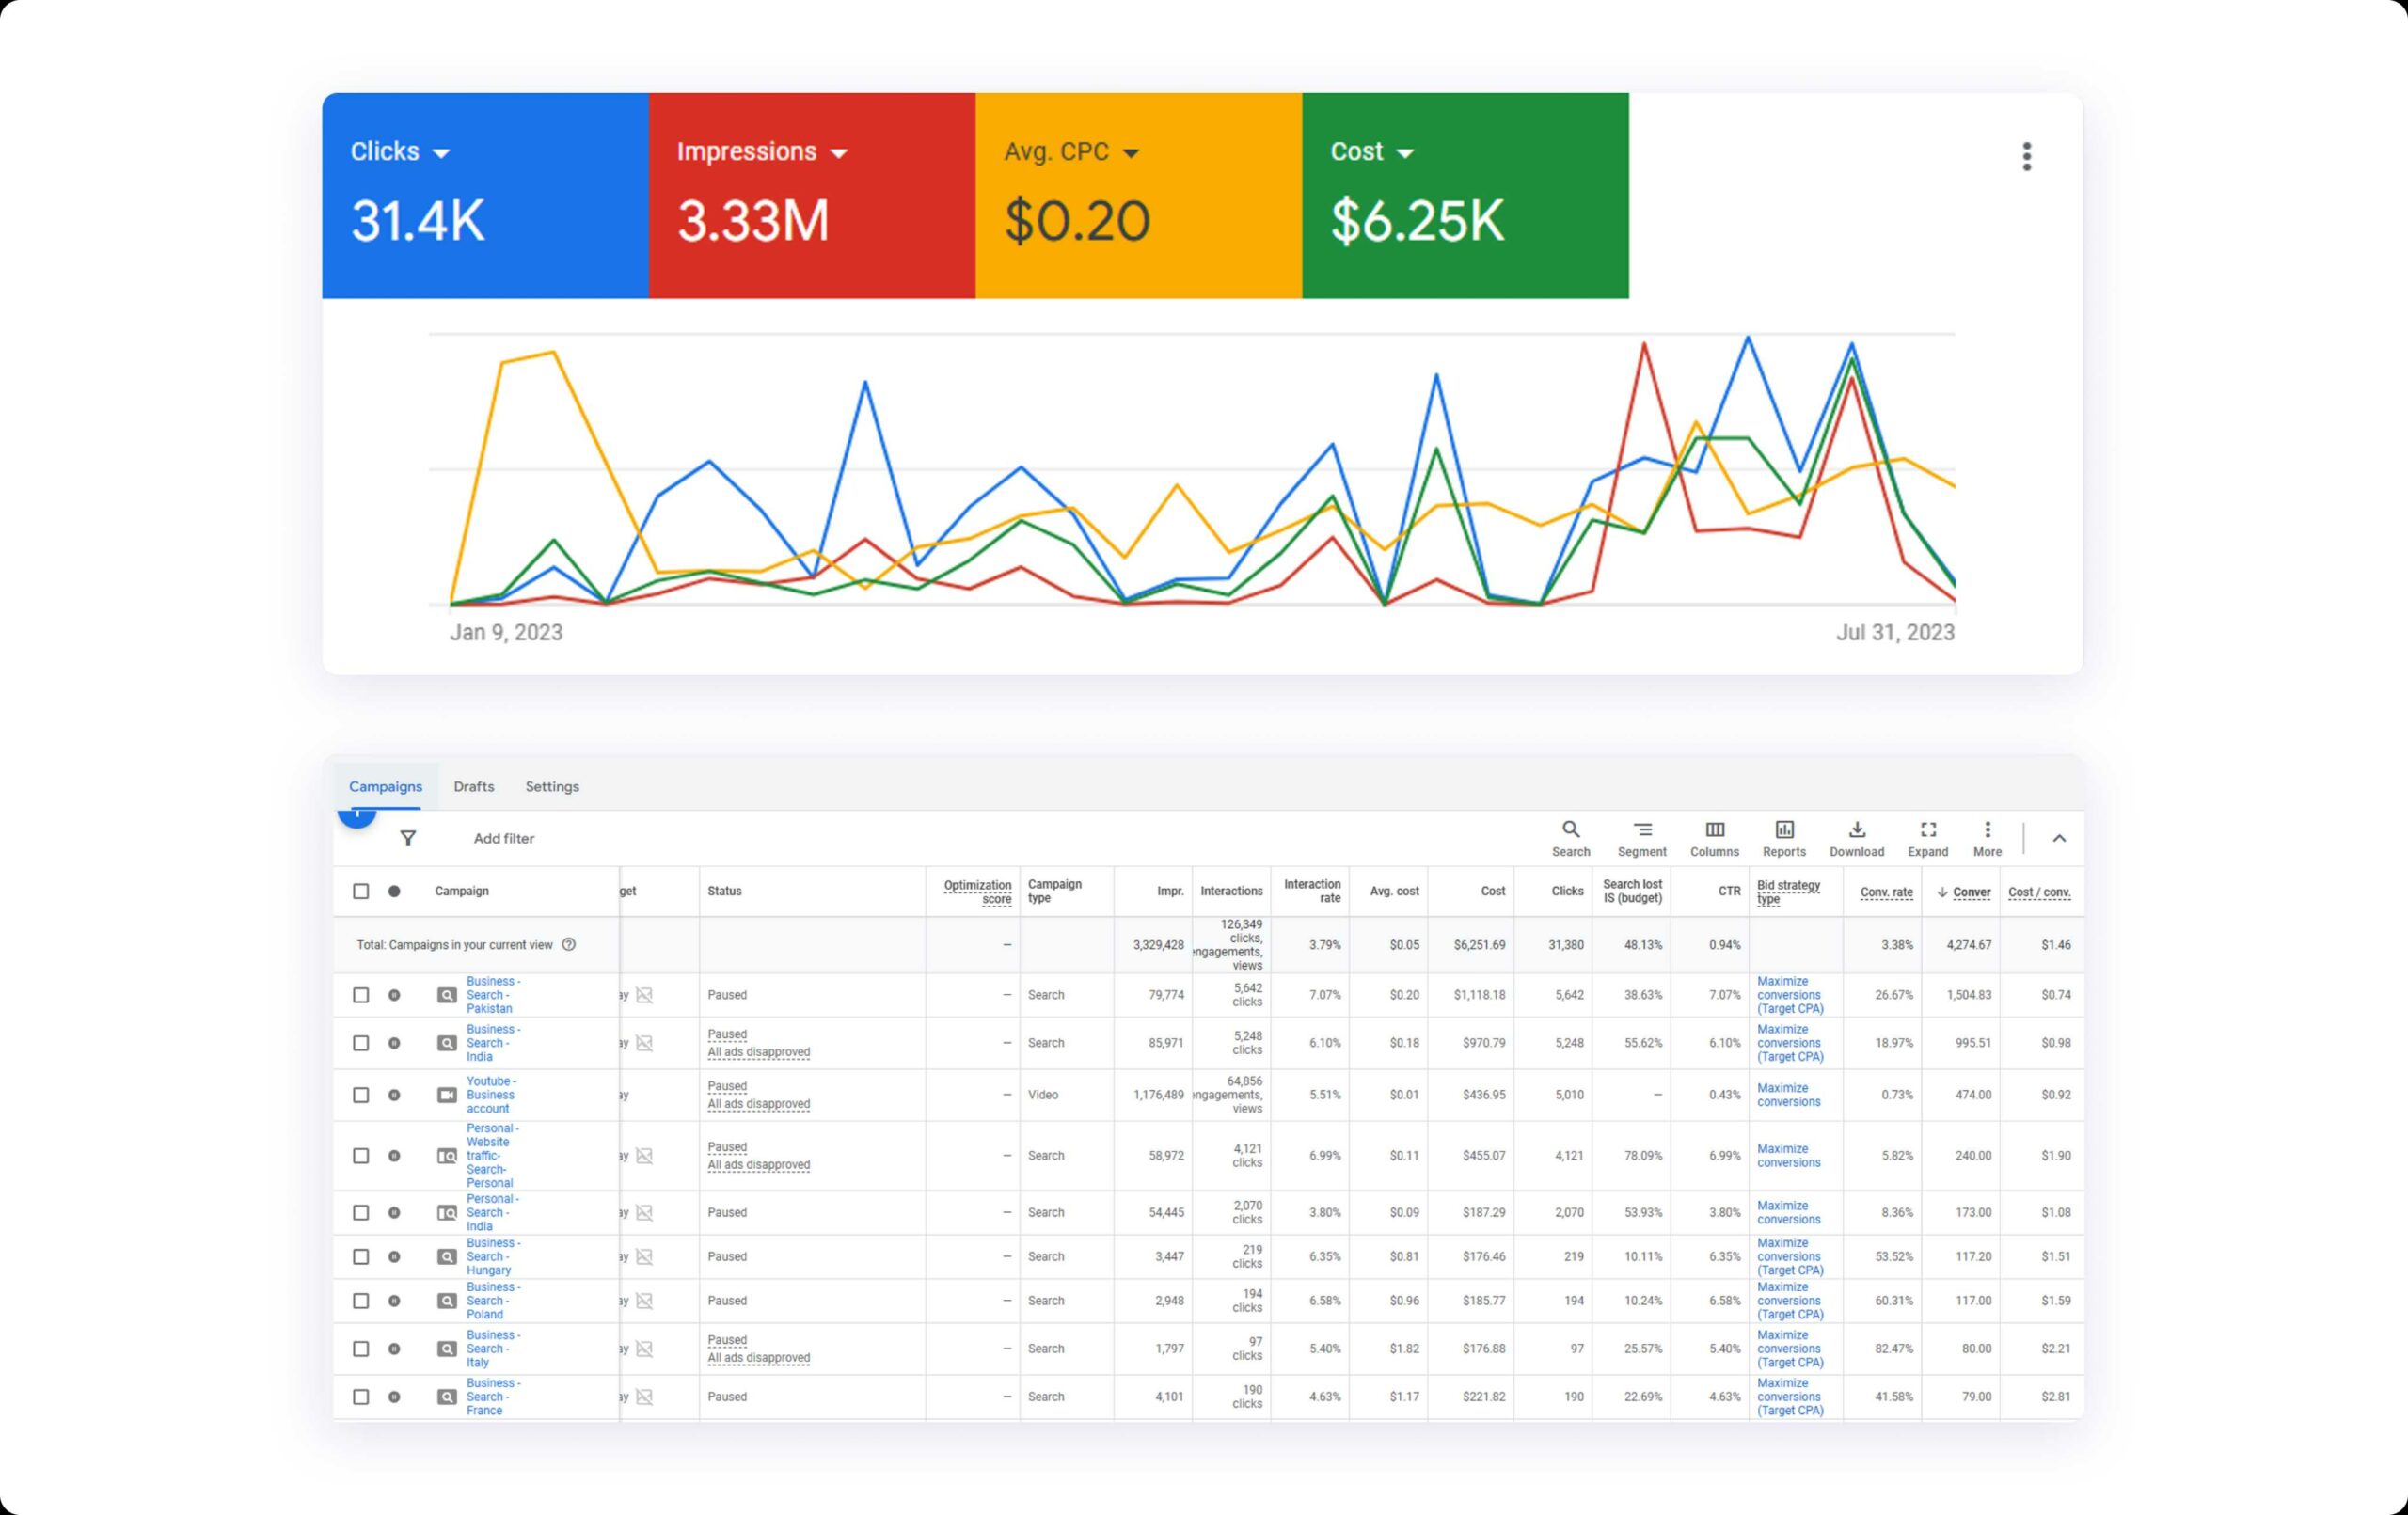Open the Impressions metric dropdown
Screen dimensions: 2408x1515
[x=839, y=153]
